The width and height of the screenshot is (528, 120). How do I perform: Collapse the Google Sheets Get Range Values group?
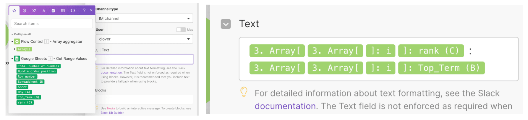(x=12, y=59)
